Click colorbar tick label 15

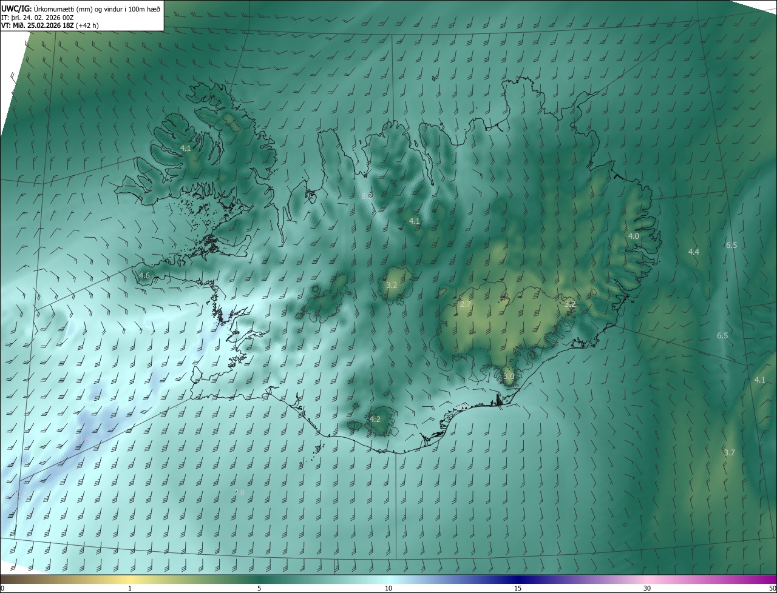click(x=518, y=588)
